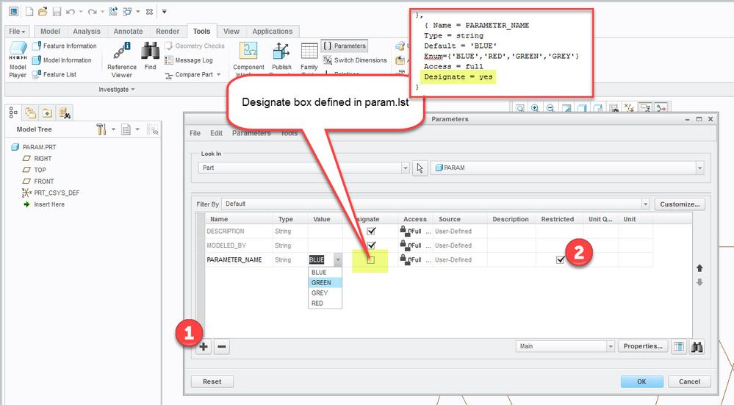Click the Find binoculars tool in ribbon
This screenshot has width=734, height=405.
click(x=151, y=56)
